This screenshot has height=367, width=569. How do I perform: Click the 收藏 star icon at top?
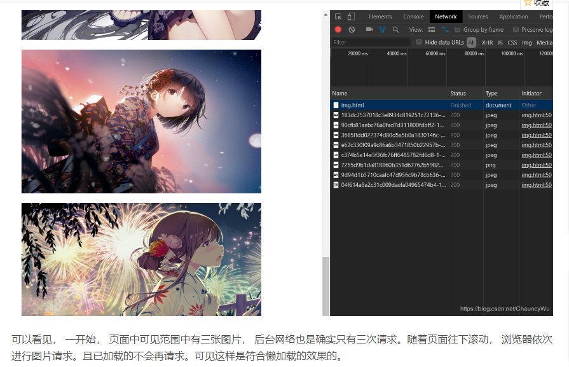click(x=528, y=3)
